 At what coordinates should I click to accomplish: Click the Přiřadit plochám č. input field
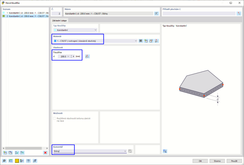coord(199,14)
